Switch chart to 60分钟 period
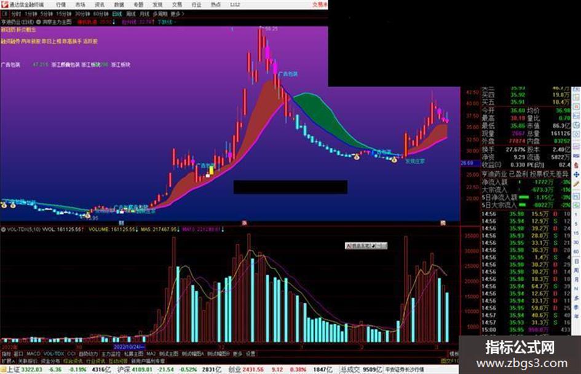Viewport: 581px width, 374px height. click(101, 14)
